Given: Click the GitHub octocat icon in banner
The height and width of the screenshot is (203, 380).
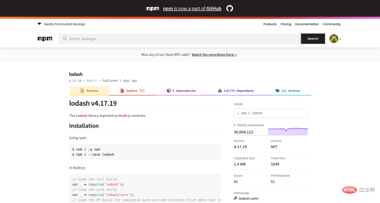Looking at the screenshot, I should (230, 9).
